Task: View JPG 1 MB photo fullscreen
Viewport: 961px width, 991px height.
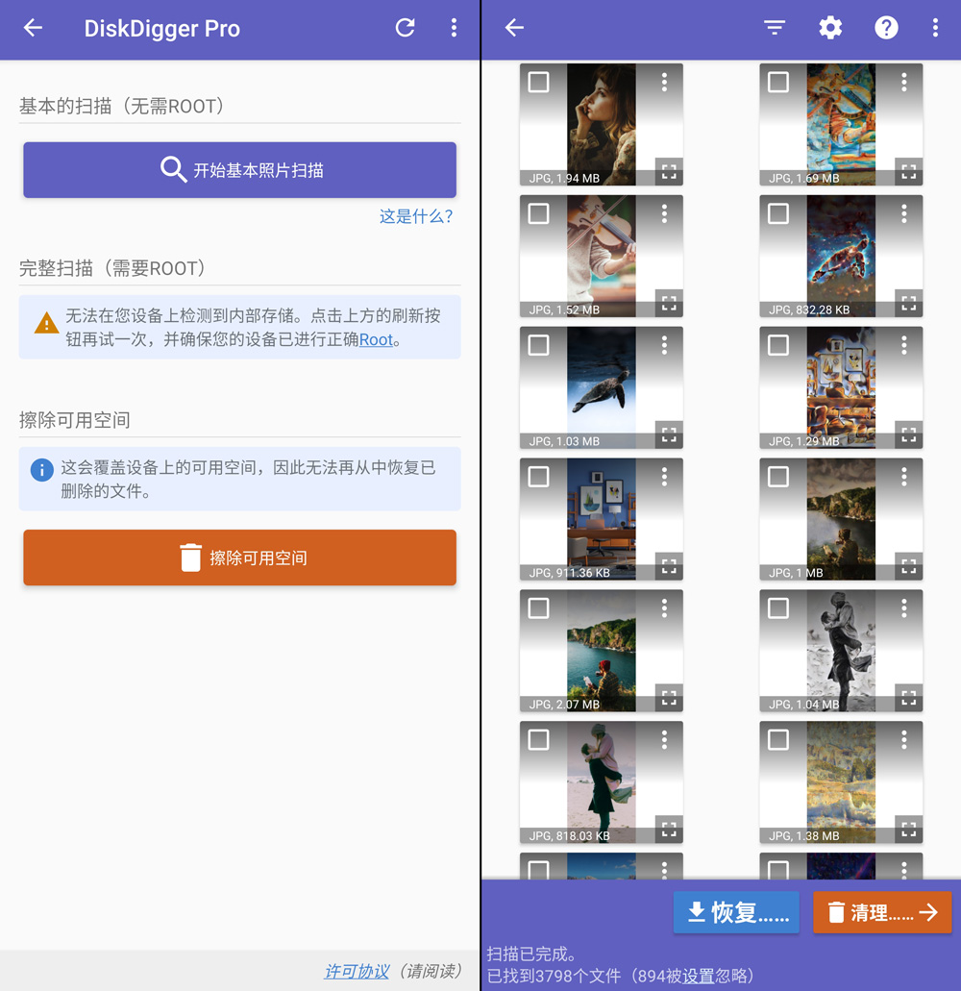Action: point(909,565)
